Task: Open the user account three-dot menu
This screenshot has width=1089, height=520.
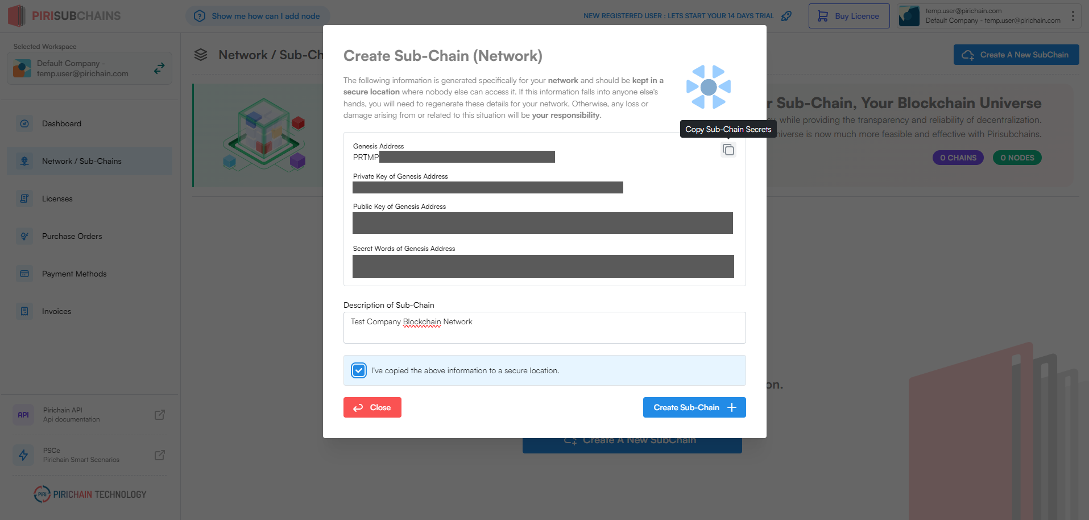Action: click(1073, 16)
